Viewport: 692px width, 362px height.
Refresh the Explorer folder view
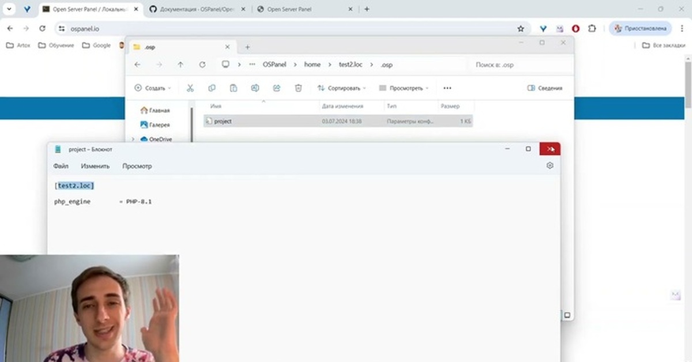point(202,65)
